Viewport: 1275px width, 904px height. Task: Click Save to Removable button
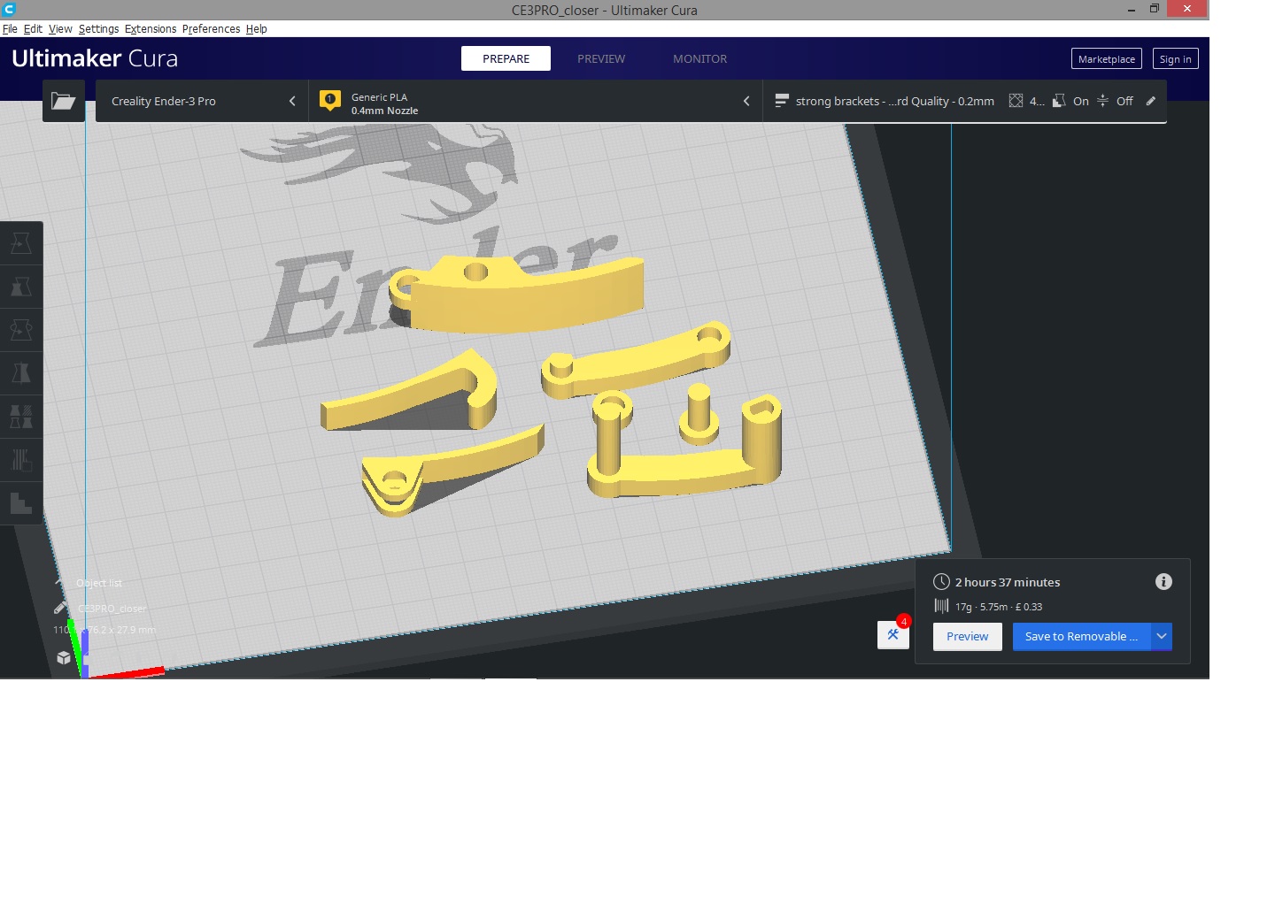tap(1081, 636)
